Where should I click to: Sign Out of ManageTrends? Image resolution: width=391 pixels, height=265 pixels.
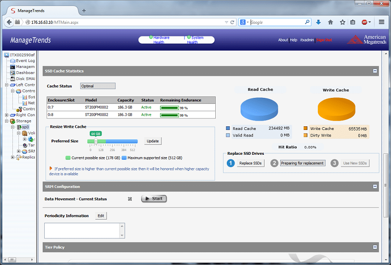point(324,40)
